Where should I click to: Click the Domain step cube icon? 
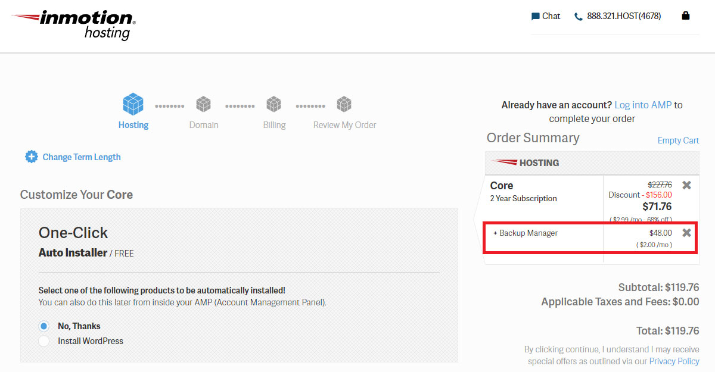click(x=204, y=105)
